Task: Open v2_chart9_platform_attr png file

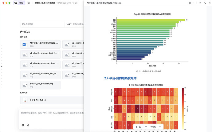Action: tap(40, 75)
